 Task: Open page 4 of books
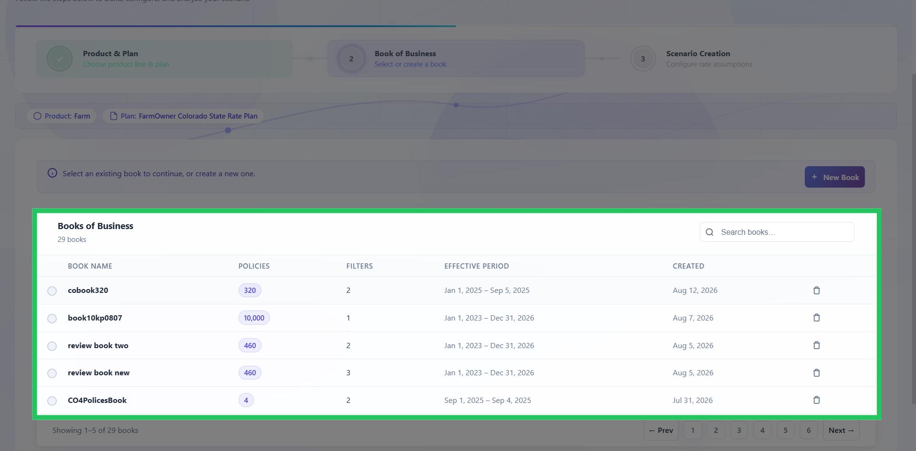point(762,430)
